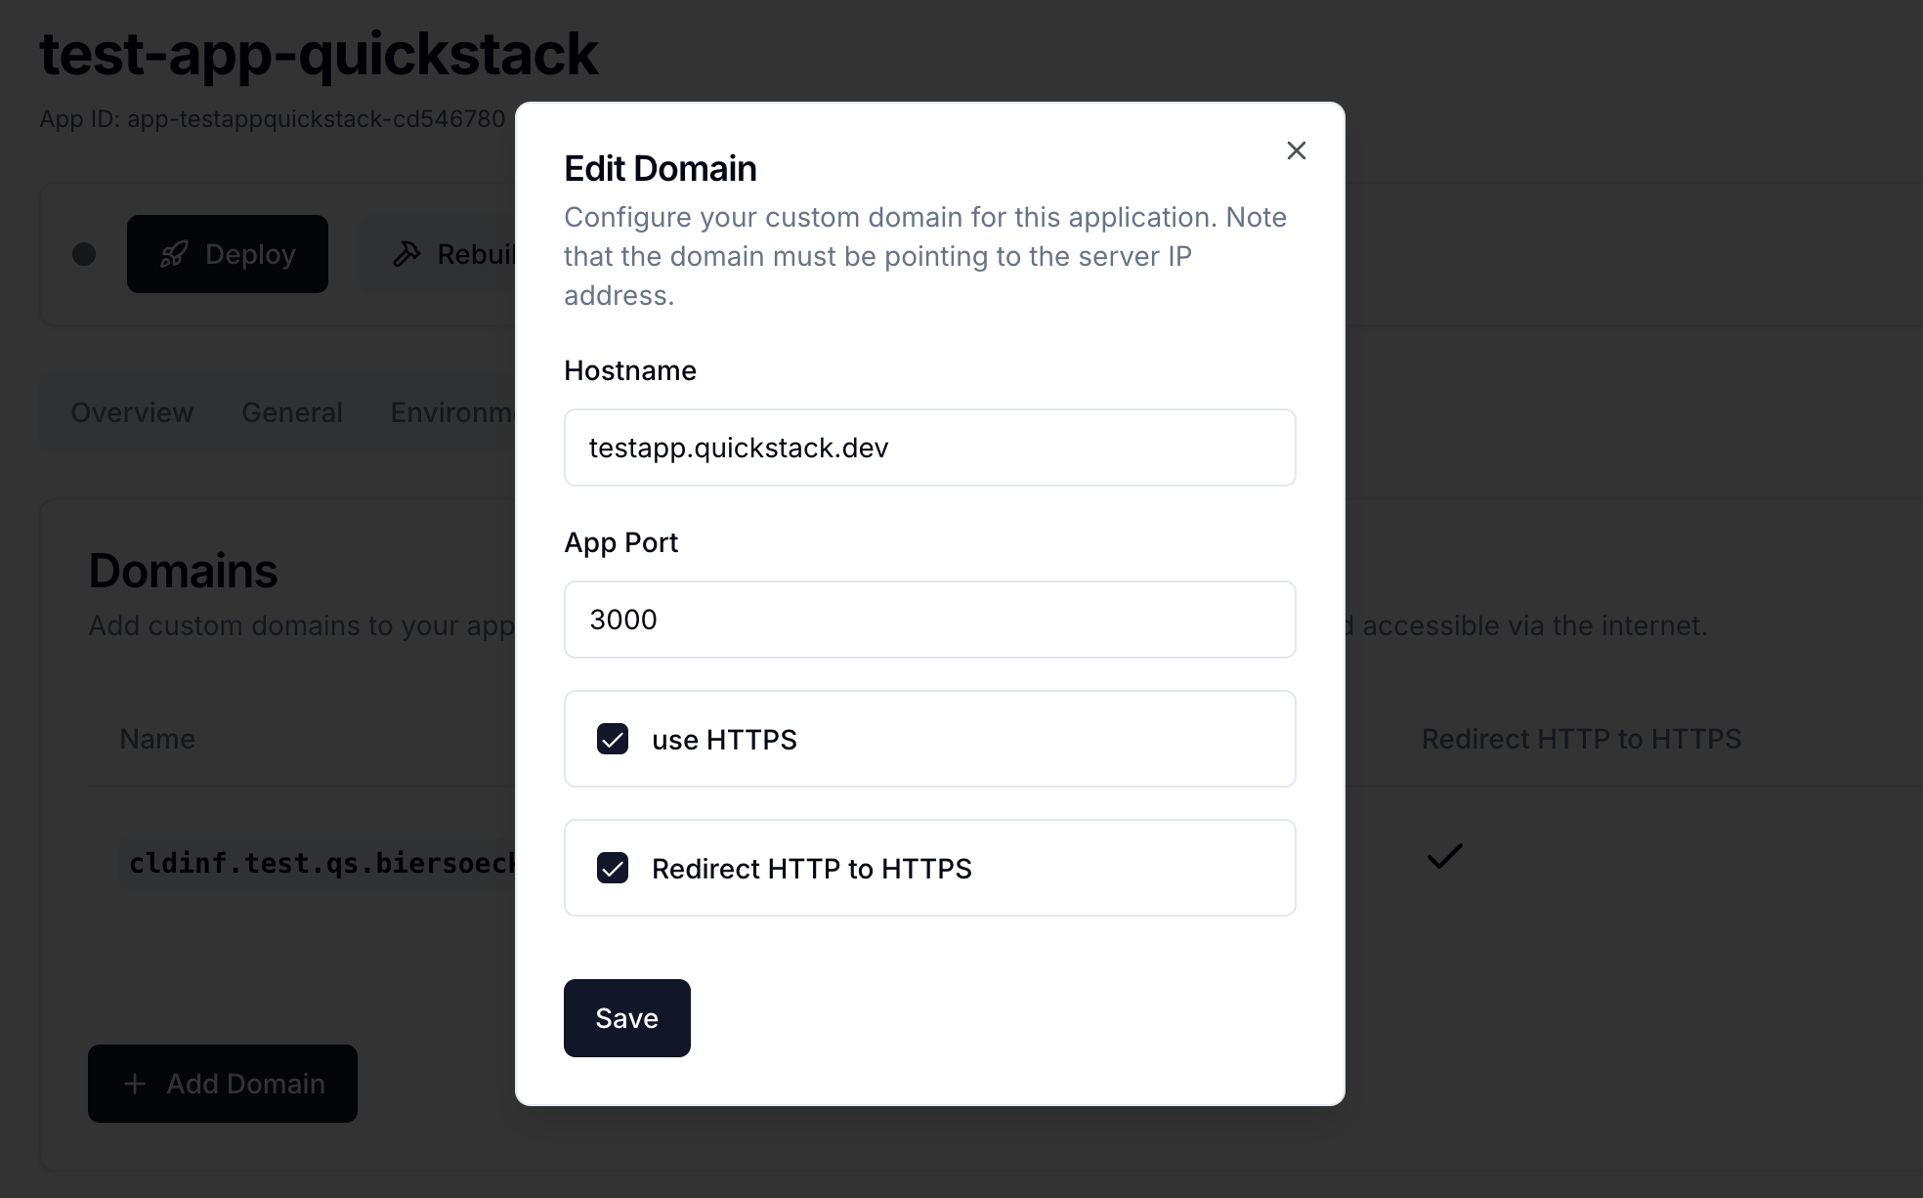
Task: Click the test-app-quickstack page heading
Action: 319,54
